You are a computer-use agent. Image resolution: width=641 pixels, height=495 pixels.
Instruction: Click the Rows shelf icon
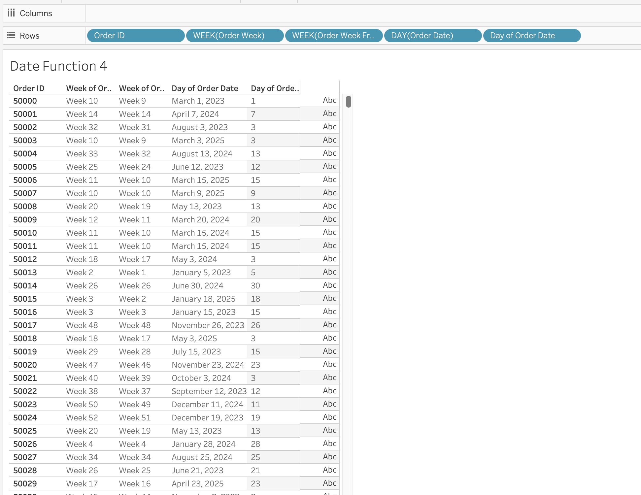pyautogui.click(x=11, y=35)
